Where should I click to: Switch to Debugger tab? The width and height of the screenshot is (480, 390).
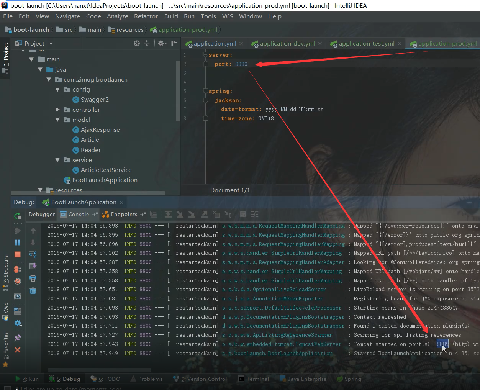pyautogui.click(x=42, y=215)
